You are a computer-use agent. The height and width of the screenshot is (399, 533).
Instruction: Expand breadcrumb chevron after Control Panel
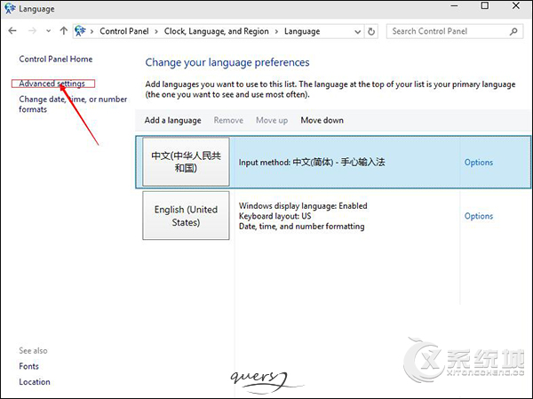tap(156, 32)
